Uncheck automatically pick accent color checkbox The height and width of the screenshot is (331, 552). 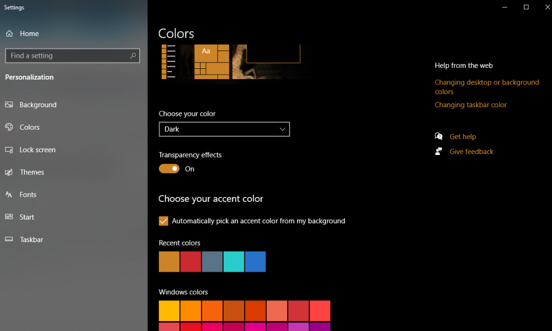[163, 221]
